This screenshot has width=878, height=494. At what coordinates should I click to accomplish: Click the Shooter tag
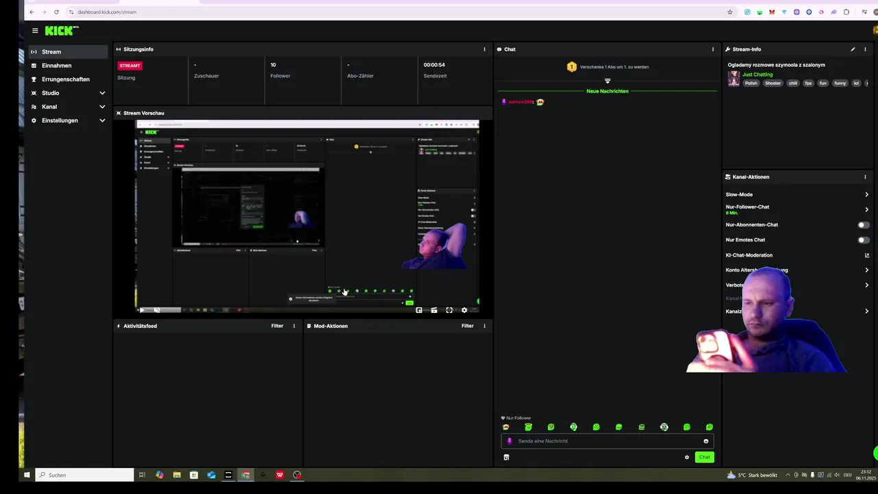[x=773, y=83]
